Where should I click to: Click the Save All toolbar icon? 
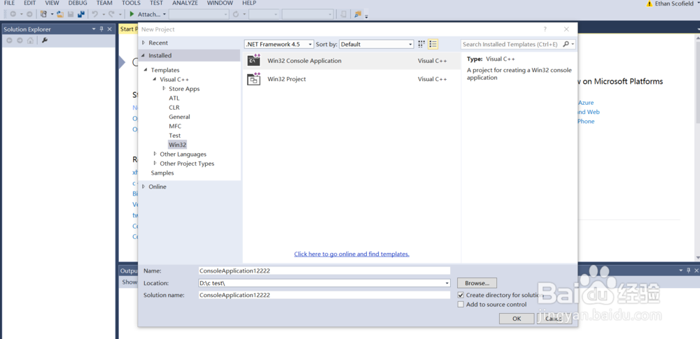(80, 14)
